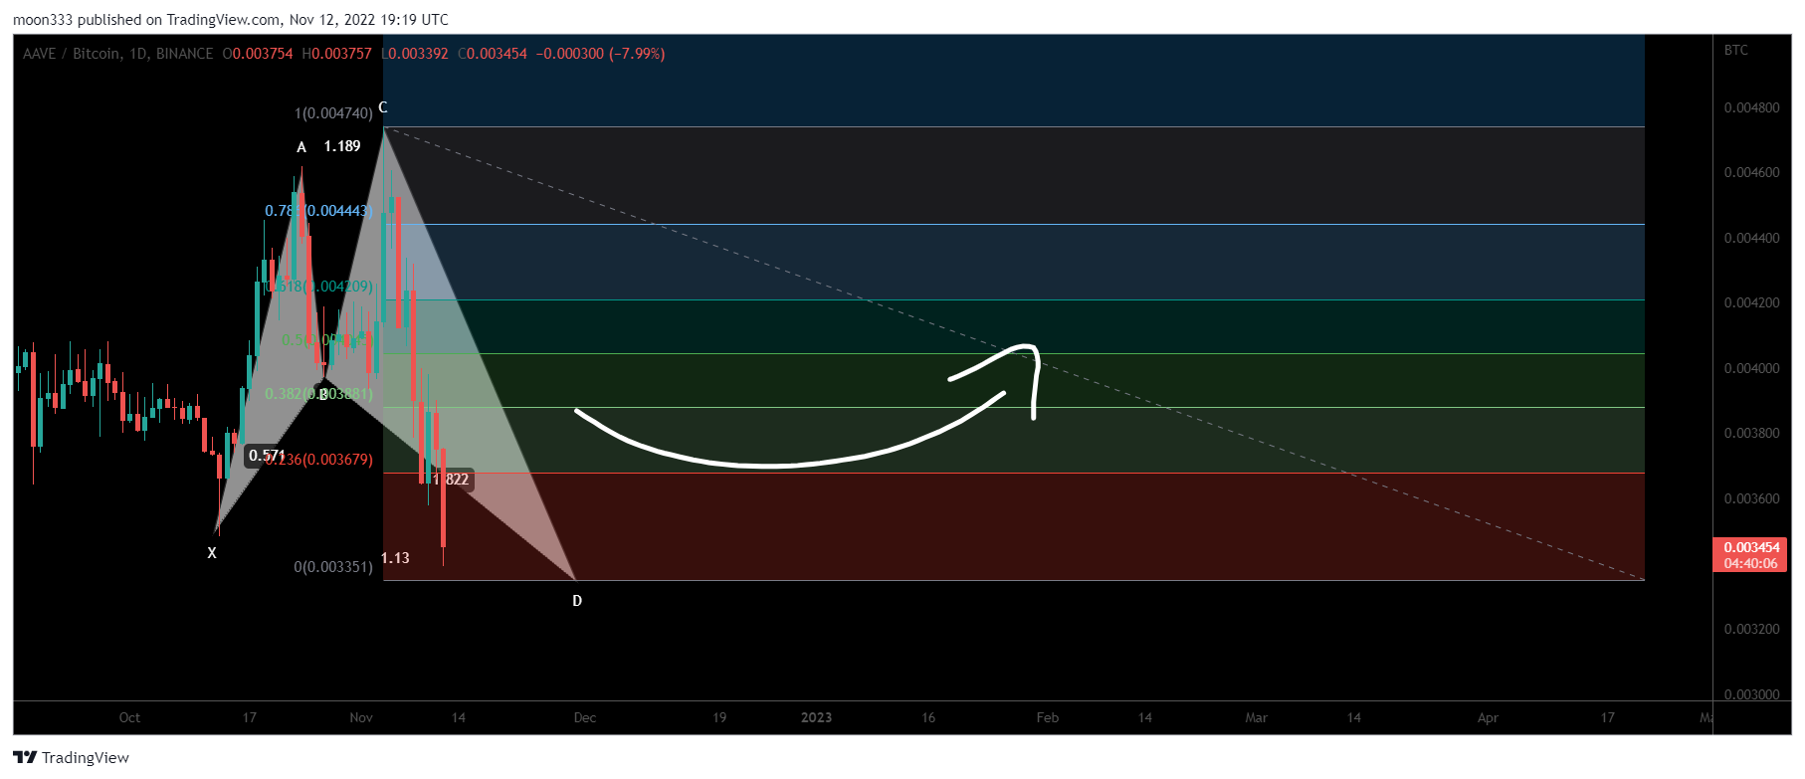Click the 0.78 (0.004443) Fibonacci label

pyautogui.click(x=318, y=211)
